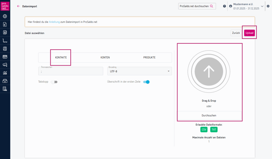Open the Encoding UTF-8 dropdown
Screen dimensions: 272x159
tap(140, 72)
